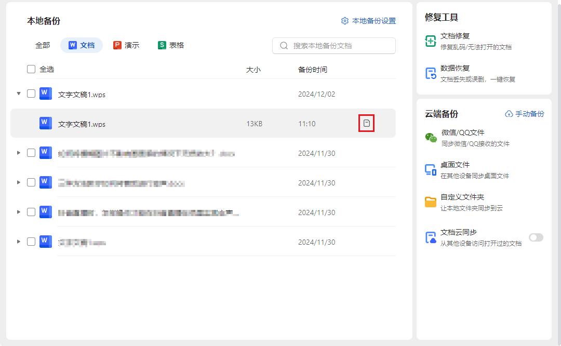Open the desktop files (桌面文件) sync icon
The image size is (561, 346).
(431, 170)
